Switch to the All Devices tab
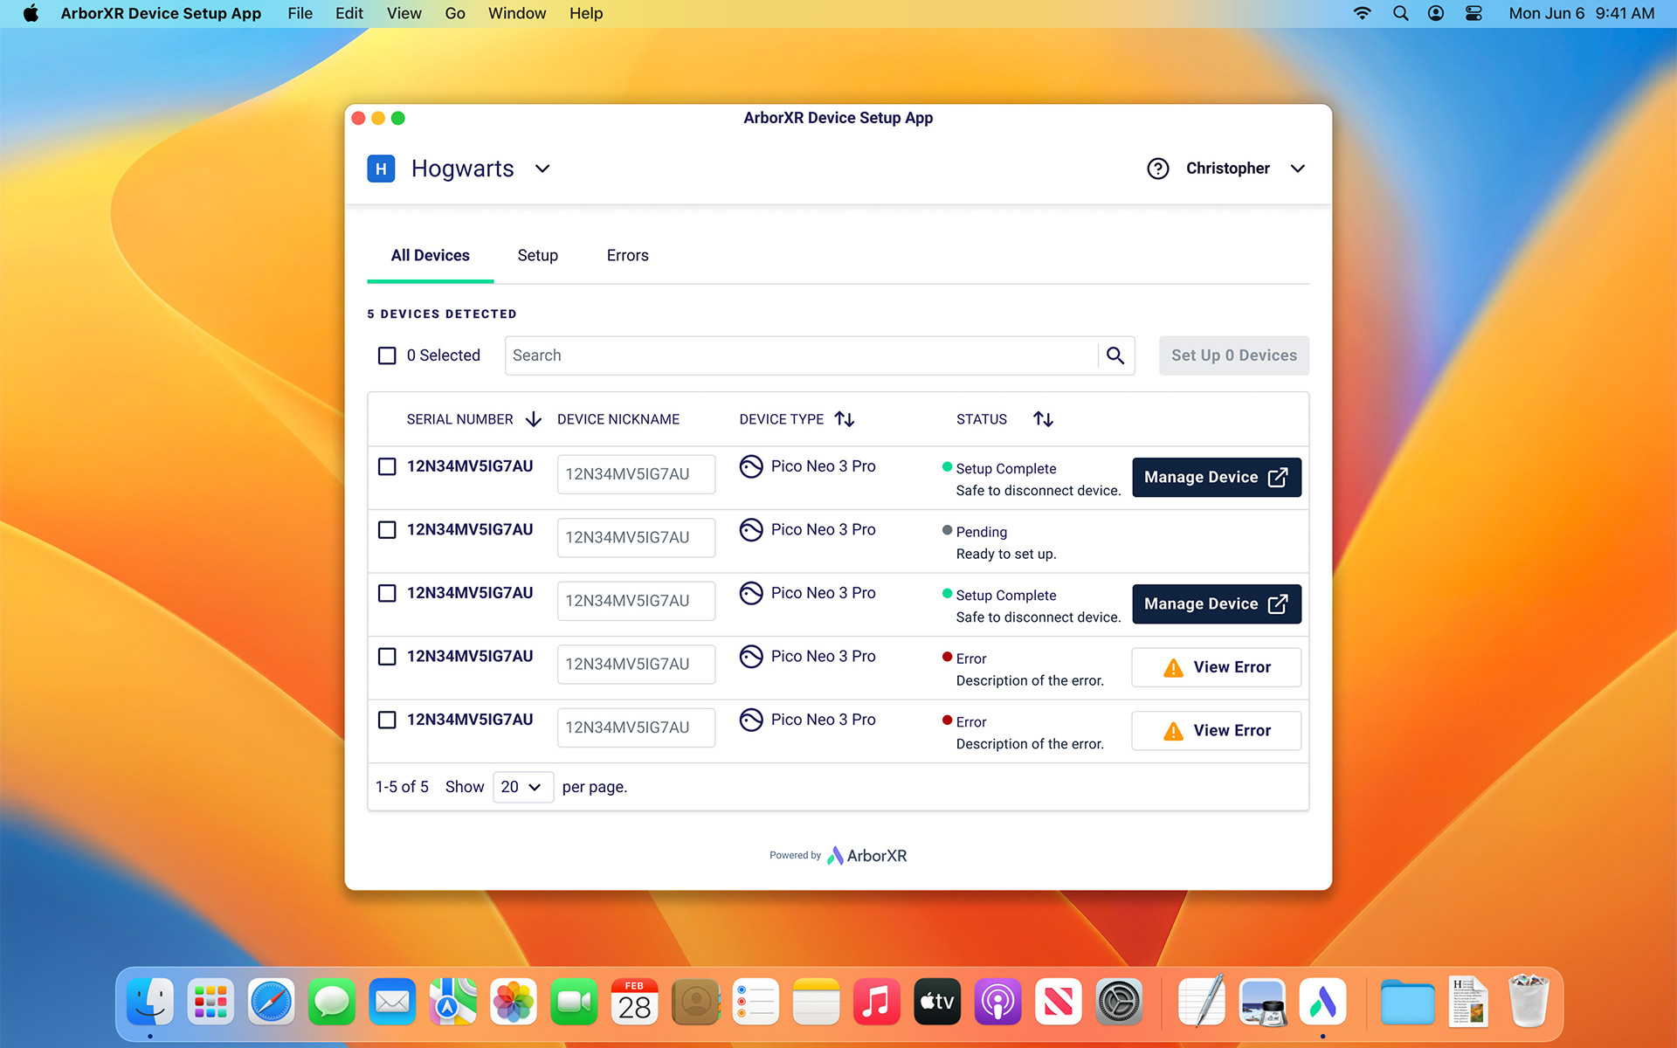 430,255
